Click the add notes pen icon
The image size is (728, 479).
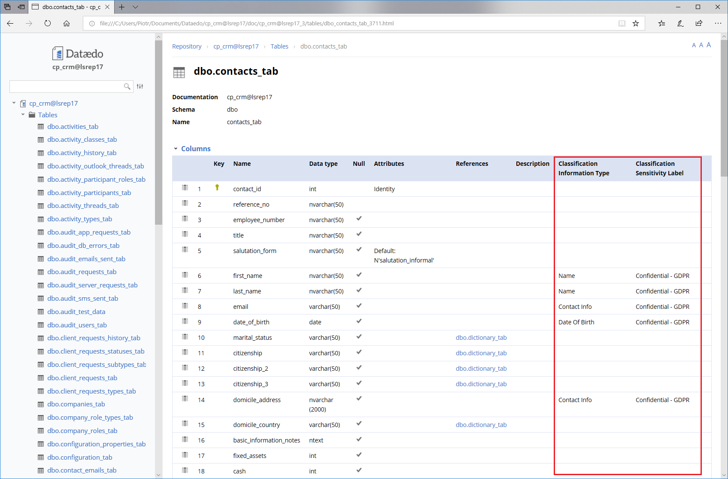680,24
